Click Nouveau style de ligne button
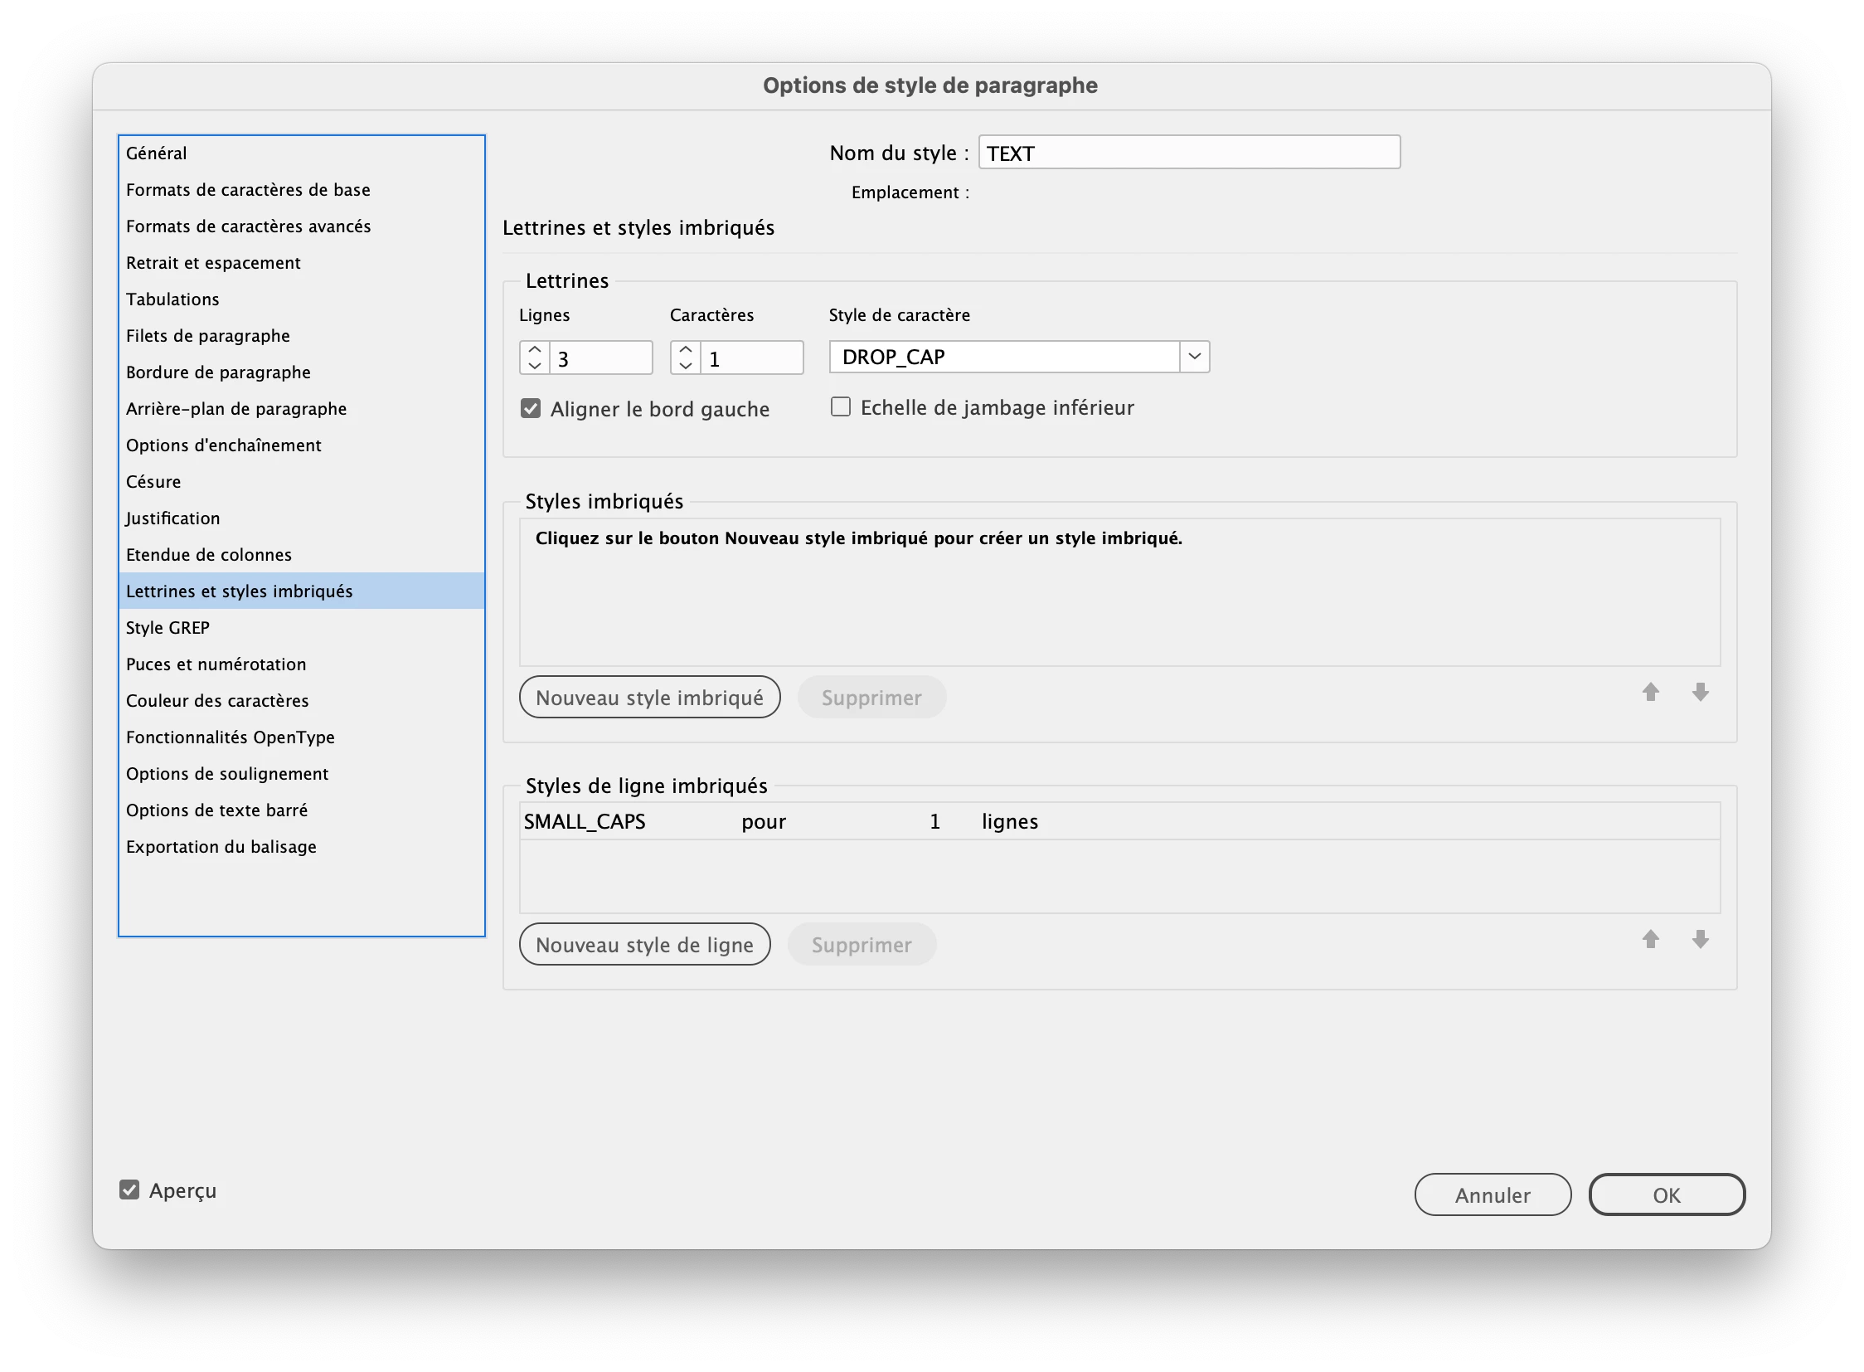Viewport: 1864px width, 1372px height. 644,945
